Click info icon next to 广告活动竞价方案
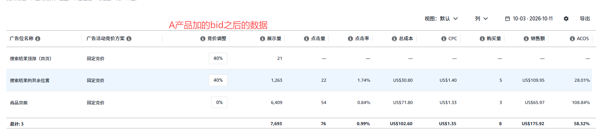Screen dimensions: 598x139 point(129,39)
